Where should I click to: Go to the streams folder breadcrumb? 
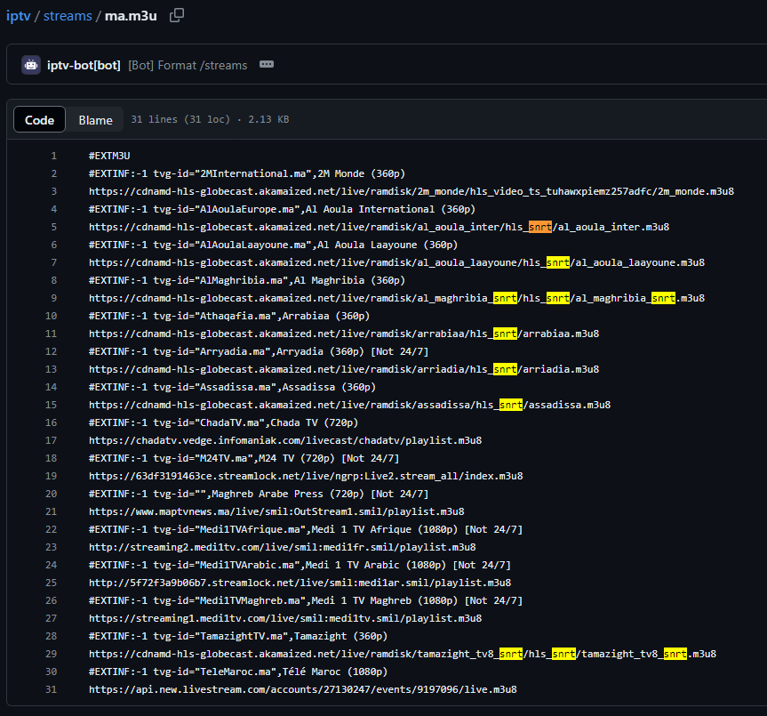[x=68, y=16]
